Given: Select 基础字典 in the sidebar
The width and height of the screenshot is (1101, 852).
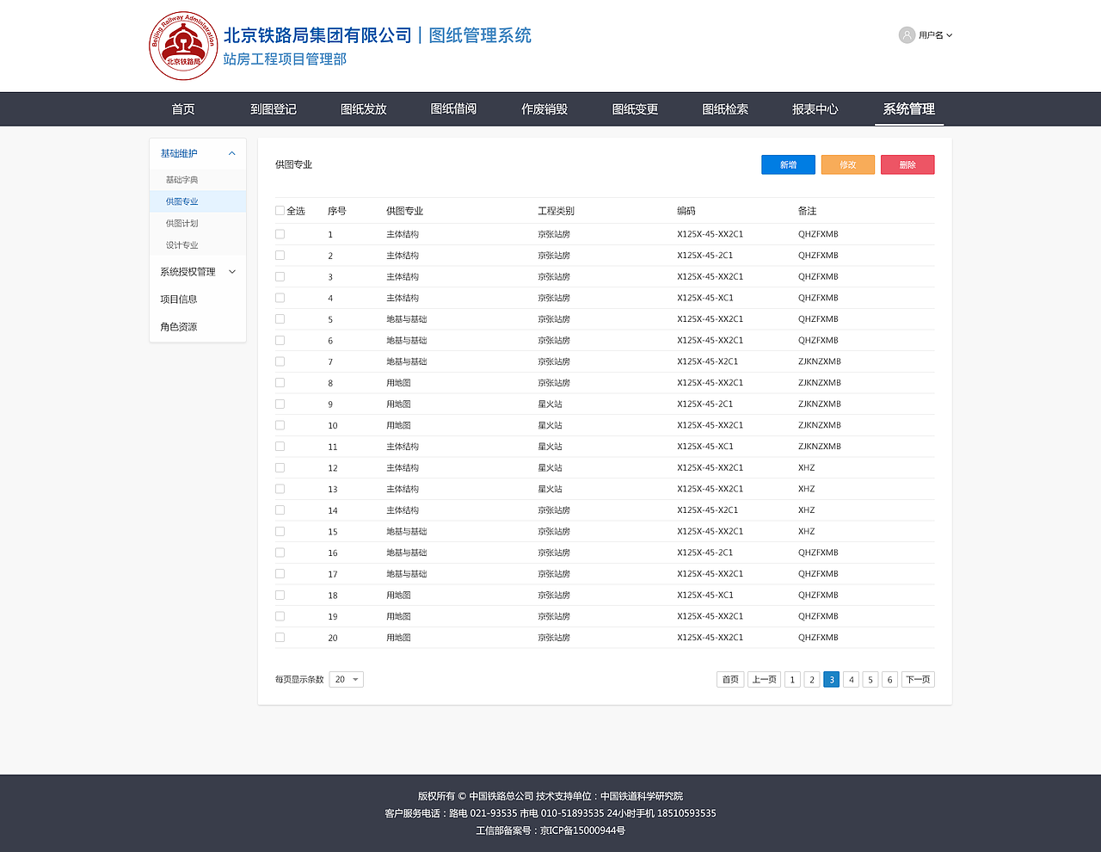Looking at the screenshot, I should (181, 179).
